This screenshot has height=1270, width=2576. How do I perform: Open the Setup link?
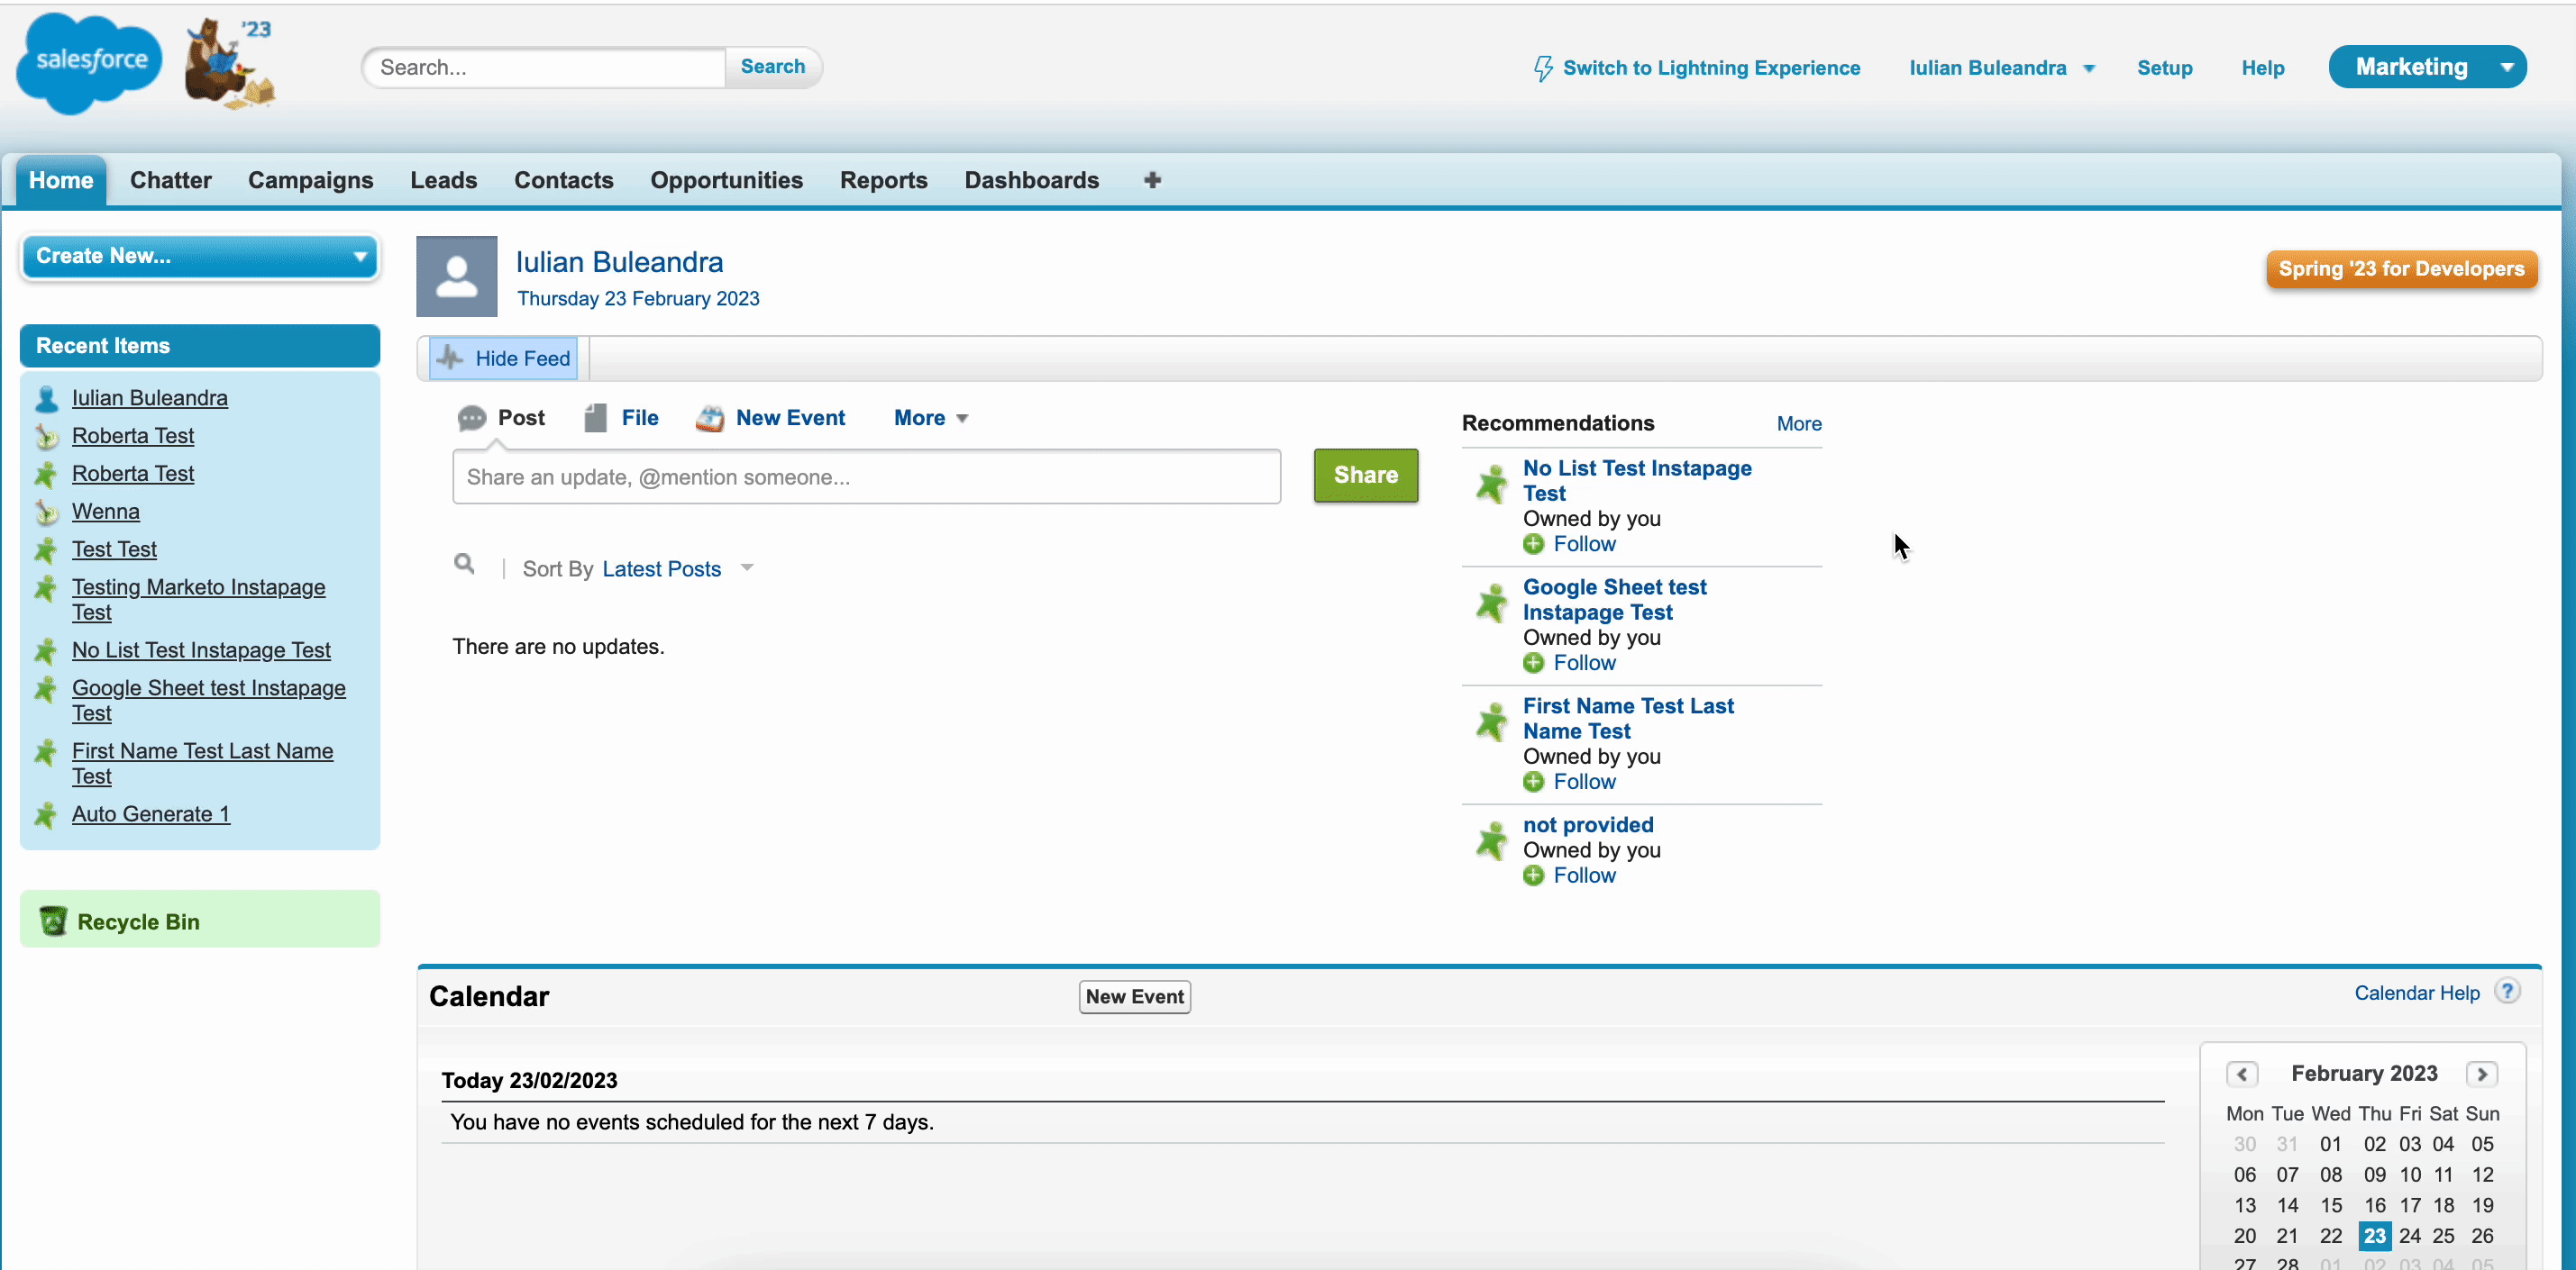pyautogui.click(x=2165, y=68)
